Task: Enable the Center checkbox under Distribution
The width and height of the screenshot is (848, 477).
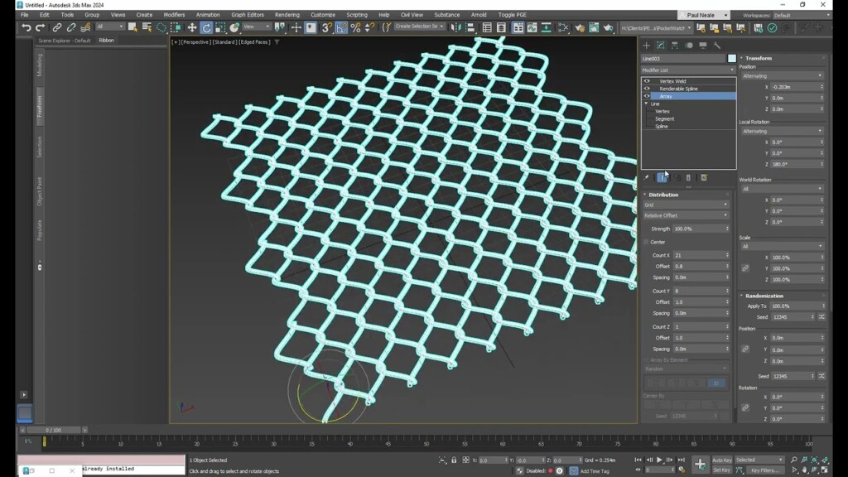Action: pyautogui.click(x=647, y=241)
